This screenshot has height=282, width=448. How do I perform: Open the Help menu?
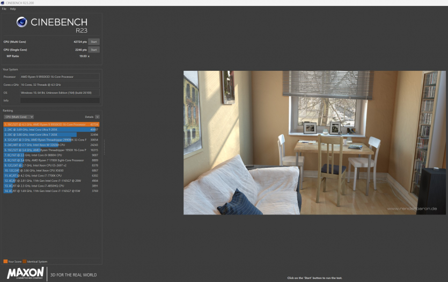tap(13, 9)
